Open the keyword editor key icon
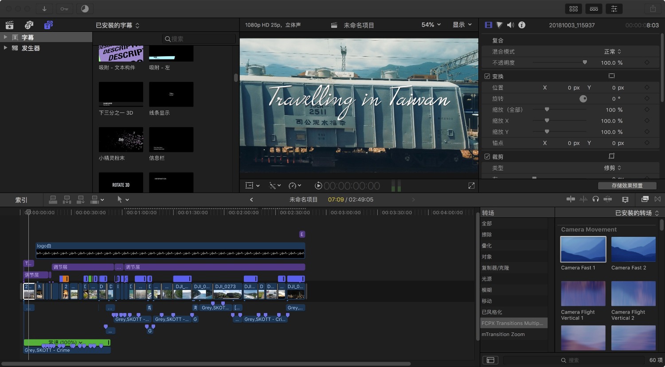The image size is (665, 367). [x=64, y=9]
